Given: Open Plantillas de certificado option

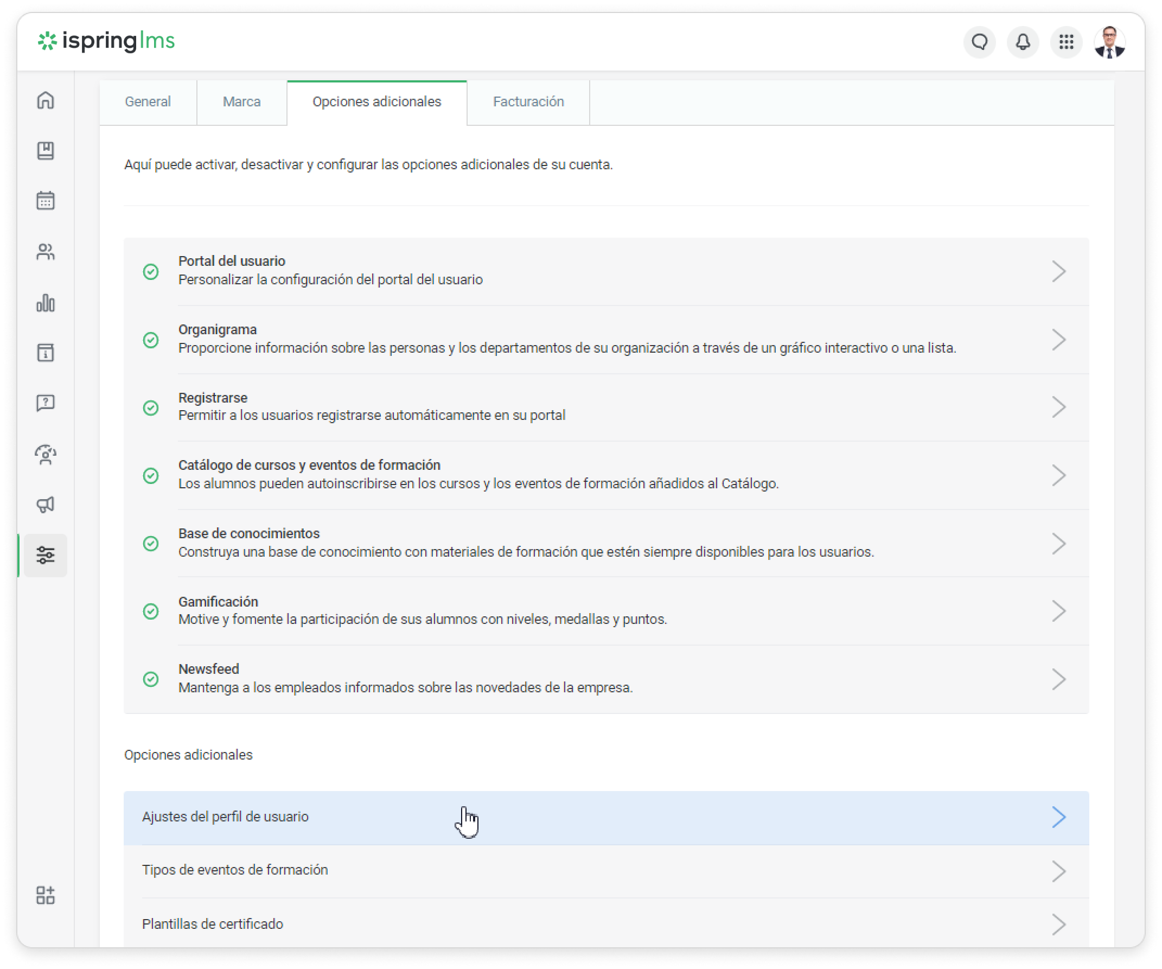Looking at the screenshot, I should pyautogui.click(x=213, y=924).
